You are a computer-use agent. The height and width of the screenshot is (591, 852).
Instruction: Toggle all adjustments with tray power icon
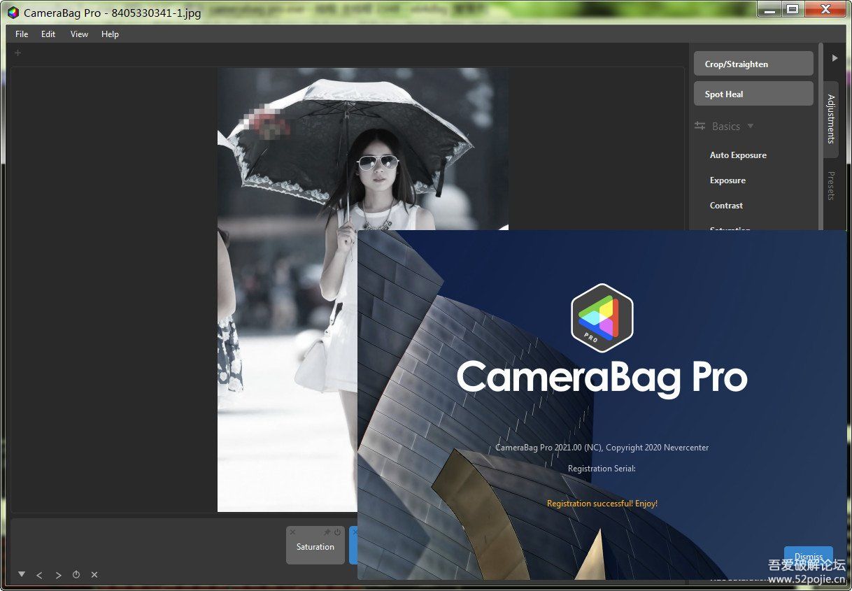point(76,575)
